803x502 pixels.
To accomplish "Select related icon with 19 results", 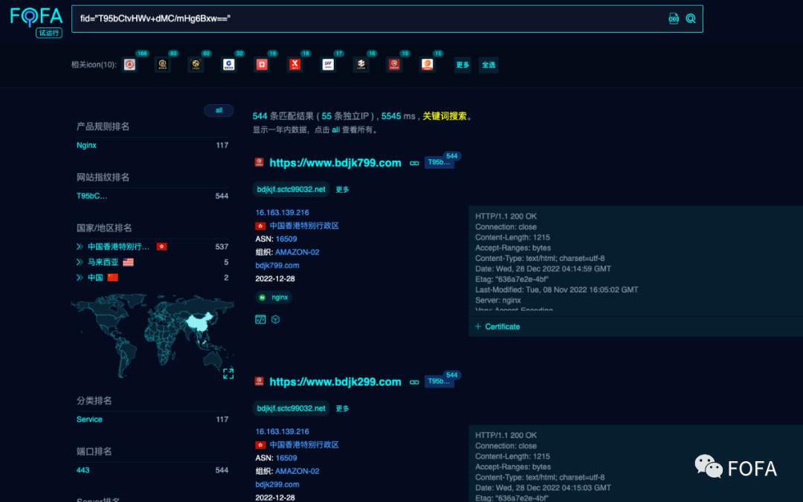I will click(x=262, y=65).
